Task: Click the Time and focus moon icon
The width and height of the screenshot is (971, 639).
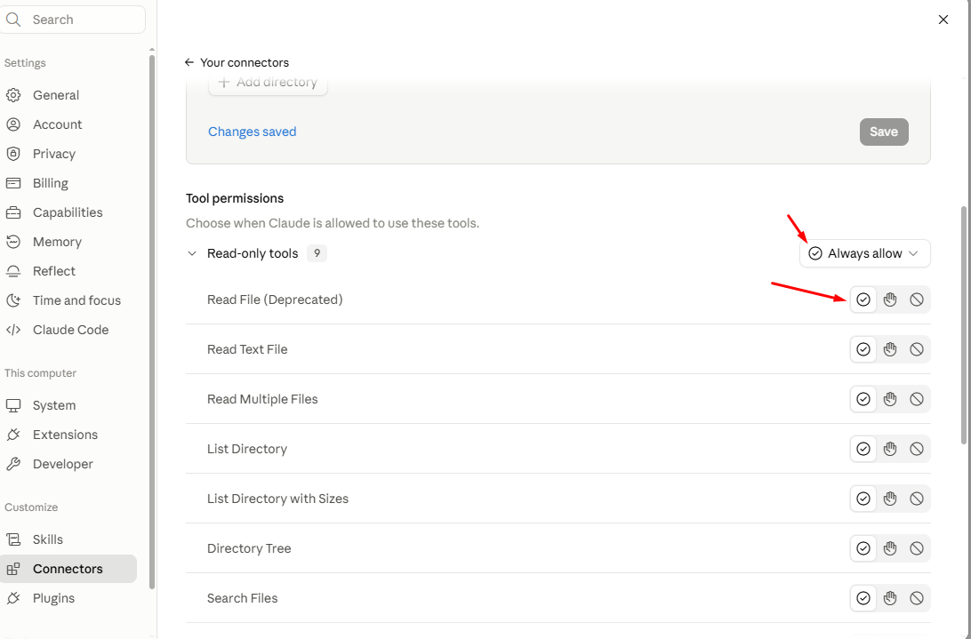Action: [13, 300]
